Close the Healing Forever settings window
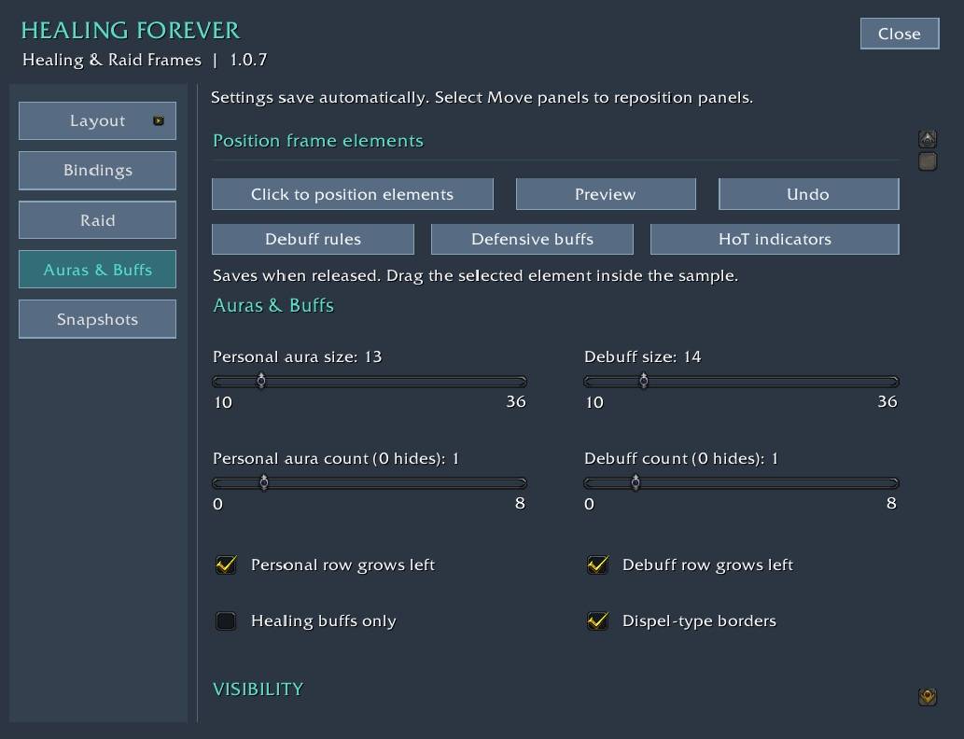Viewport: 964px width, 739px height. click(x=900, y=34)
